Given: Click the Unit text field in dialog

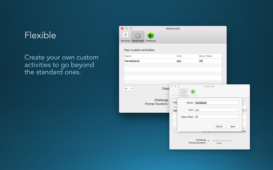Looking at the screenshot, I should click(217, 110).
